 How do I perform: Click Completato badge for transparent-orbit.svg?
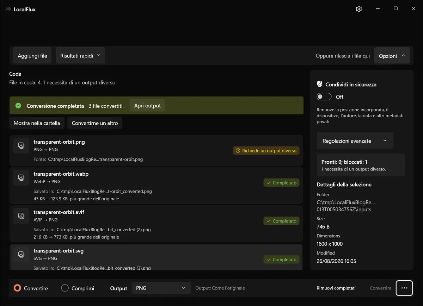(x=281, y=260)
